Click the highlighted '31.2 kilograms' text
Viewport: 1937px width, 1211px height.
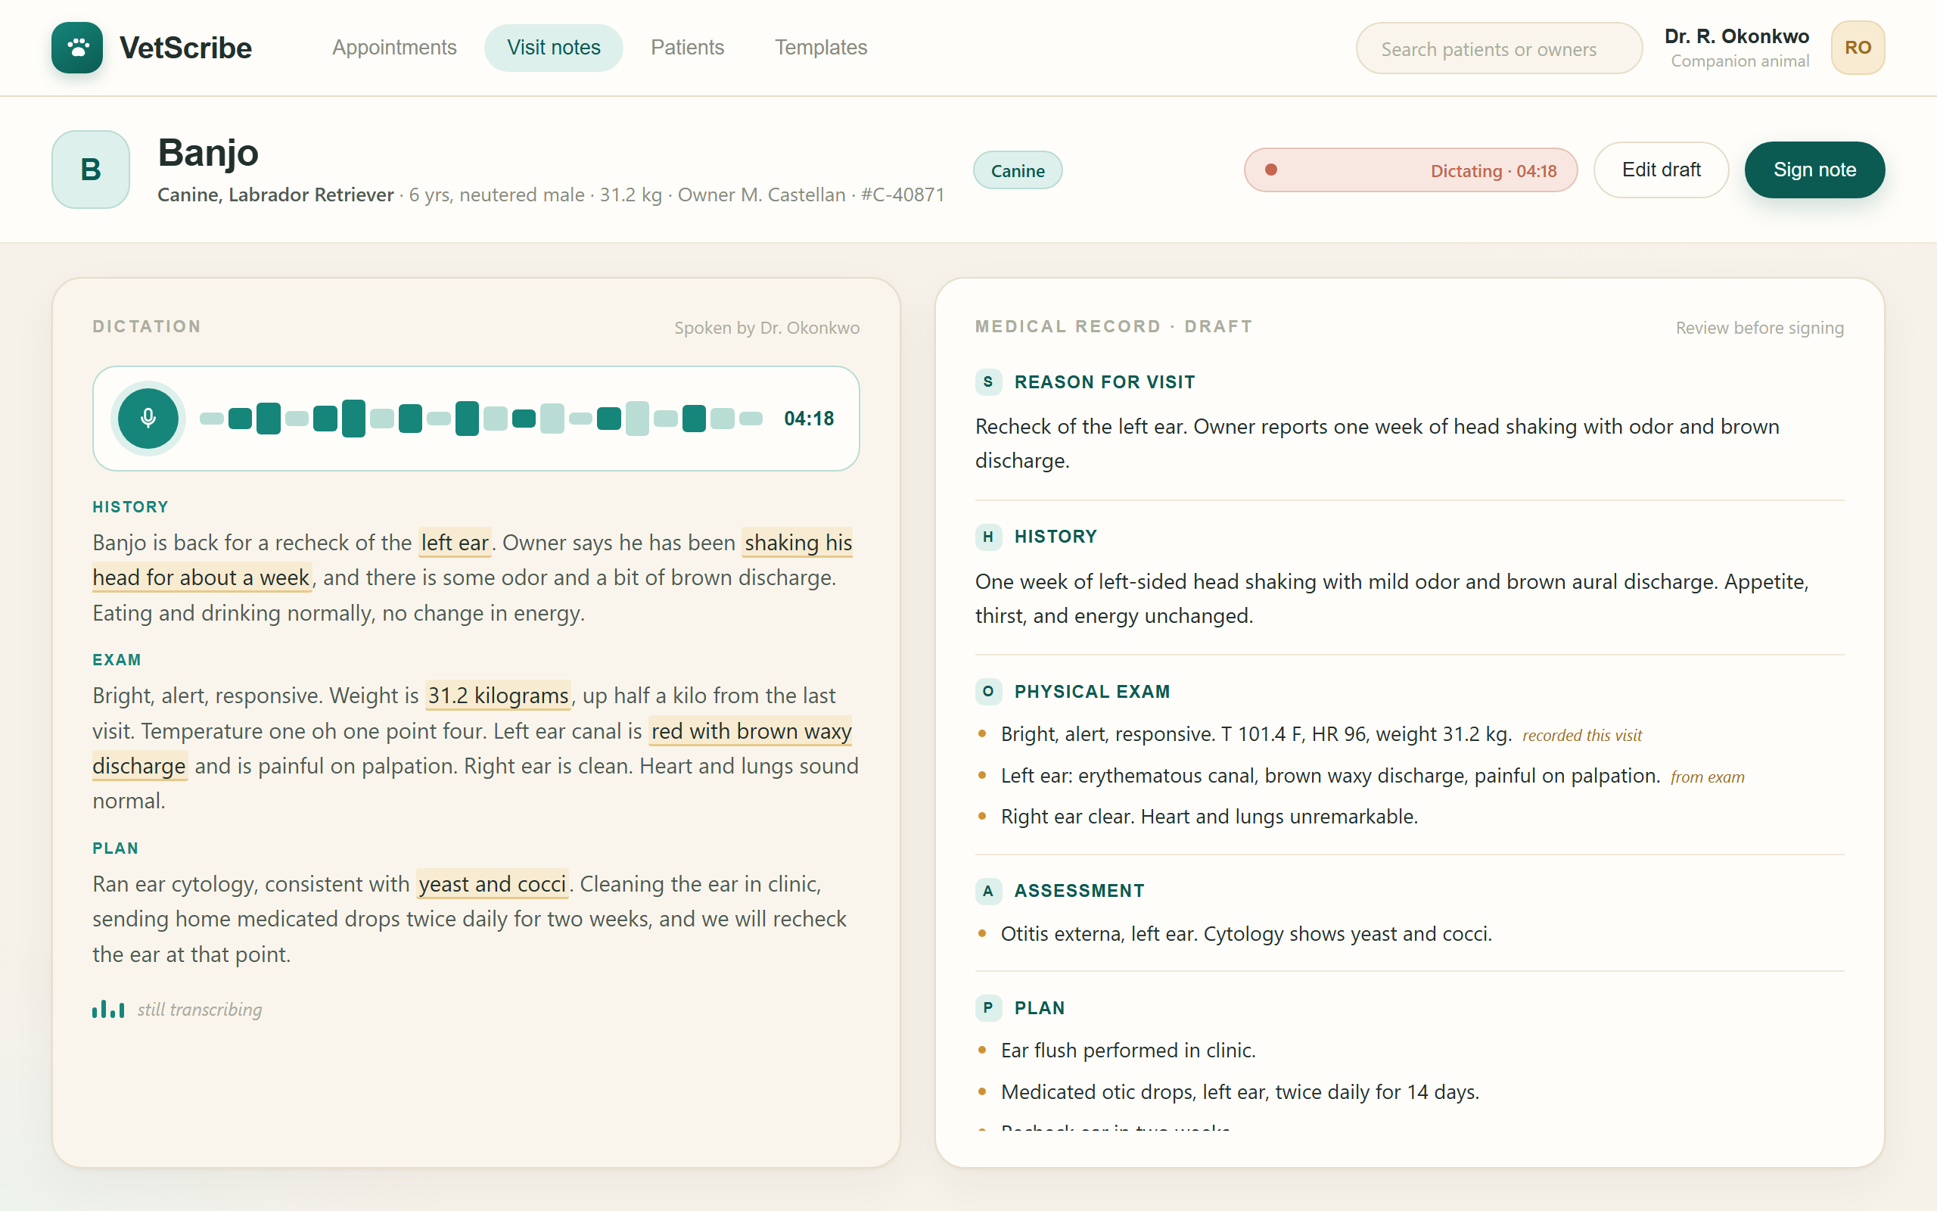point(498,696)
